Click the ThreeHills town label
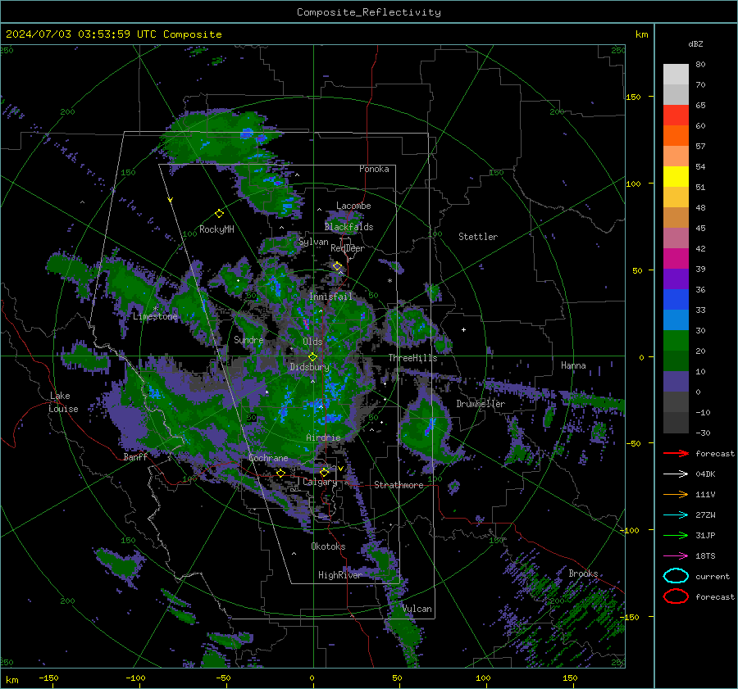 click(412, 358)
